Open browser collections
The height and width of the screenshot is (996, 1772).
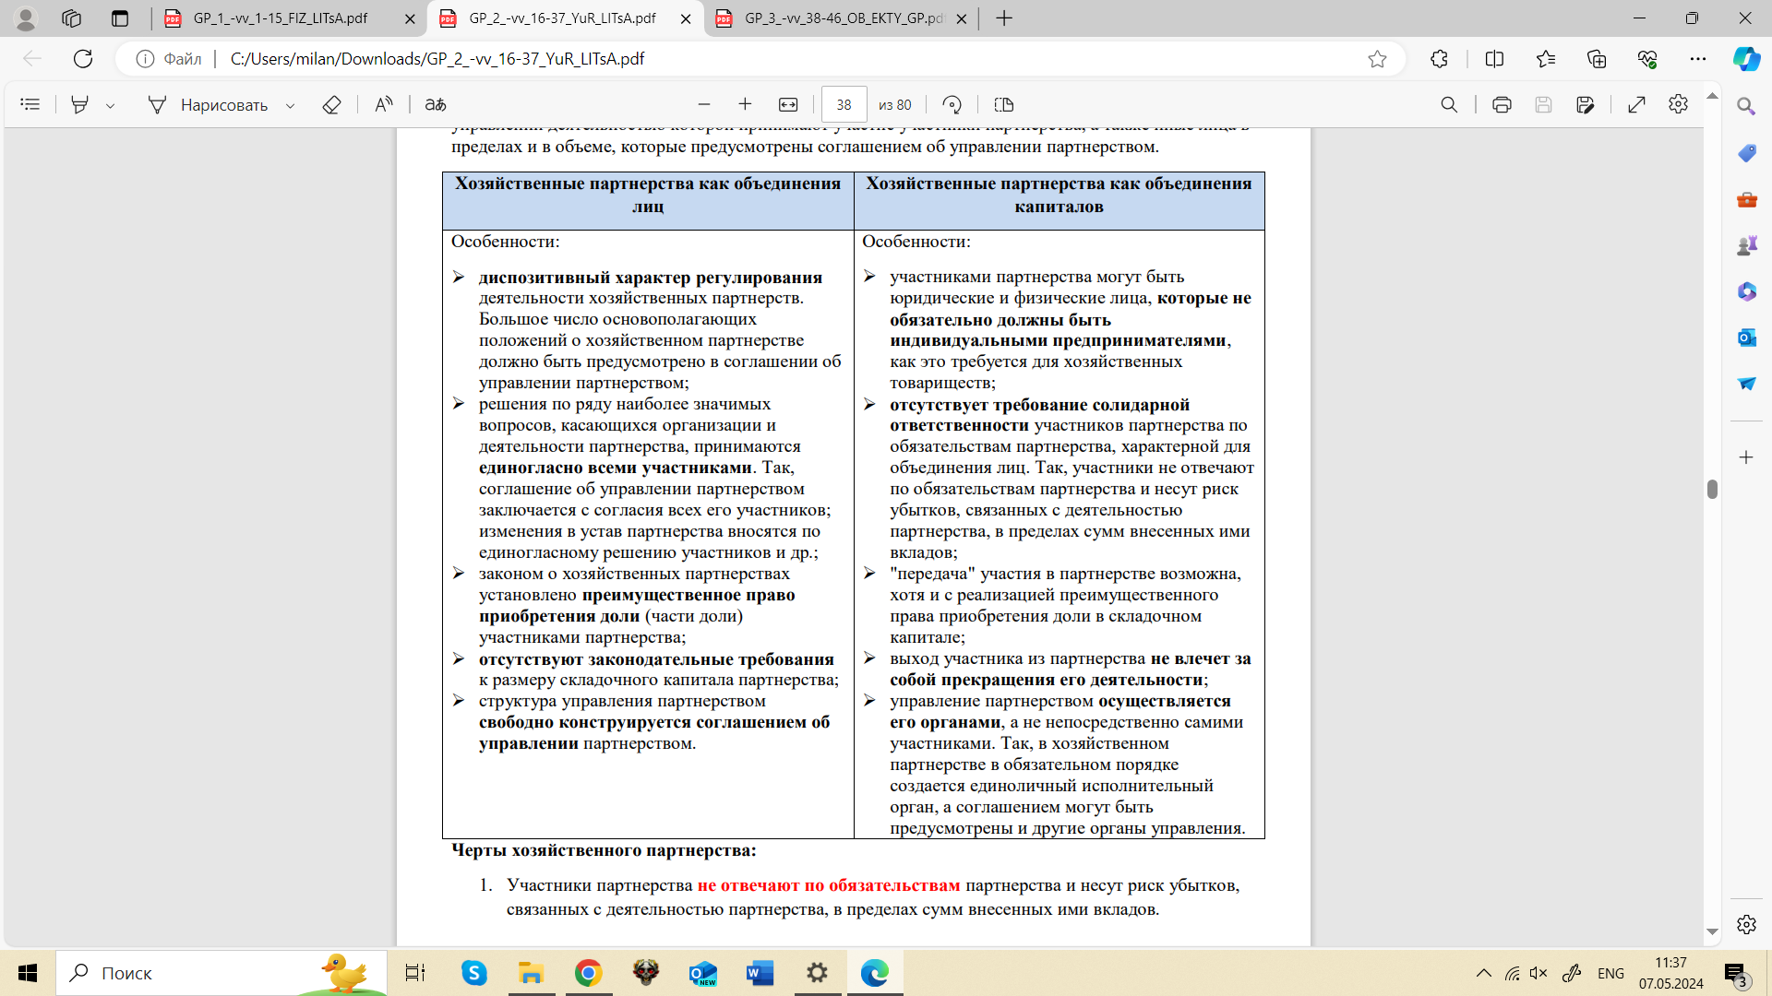(1597, 59)
